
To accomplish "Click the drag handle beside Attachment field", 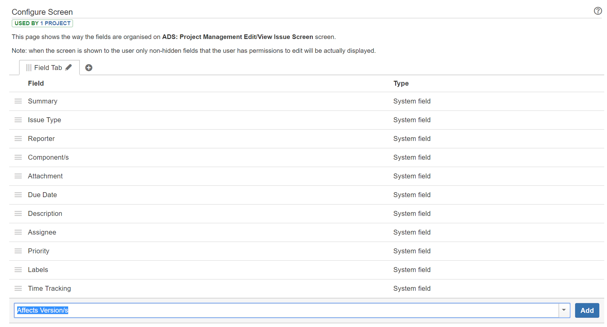I will point(18,176).
